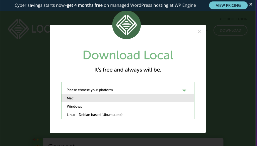Click the 'get 4 months free' banner text

[x=85, y=5]
